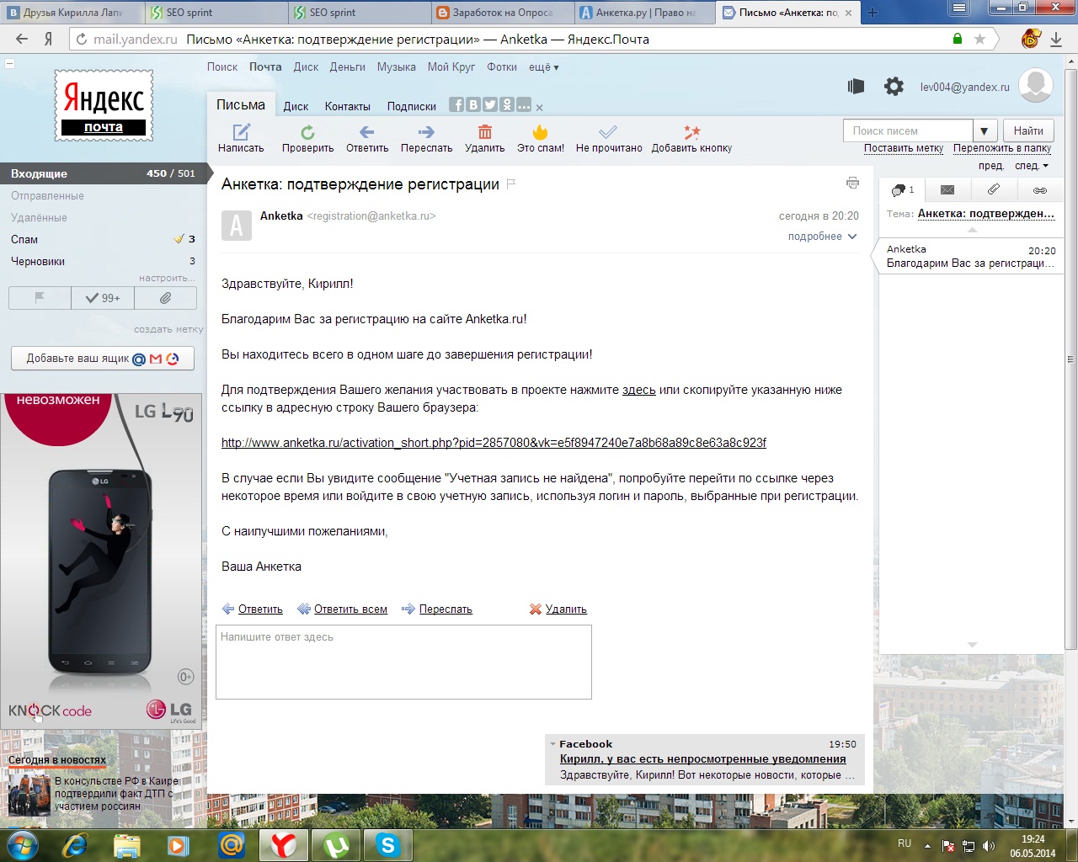The width and height of the screenshot is (1078, 862).
Task: Switch to Контакты tab
Action: click(x=348, y=106)
